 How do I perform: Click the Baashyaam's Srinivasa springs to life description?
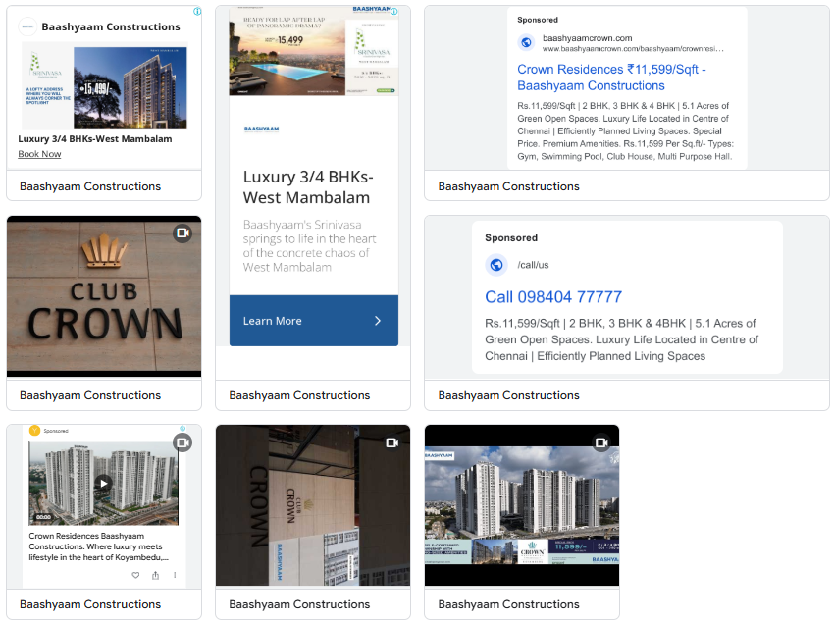coord(309,245)
